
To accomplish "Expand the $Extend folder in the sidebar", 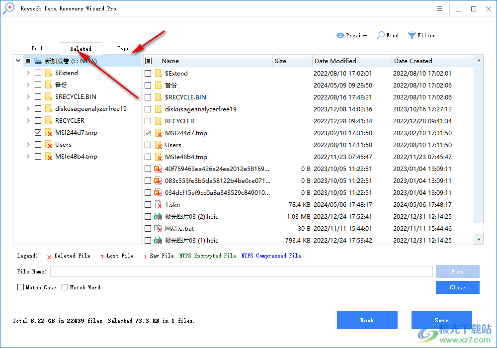I will 28,72.
